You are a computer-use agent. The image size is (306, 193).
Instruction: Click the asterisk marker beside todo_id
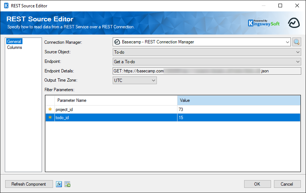point(50,117)
